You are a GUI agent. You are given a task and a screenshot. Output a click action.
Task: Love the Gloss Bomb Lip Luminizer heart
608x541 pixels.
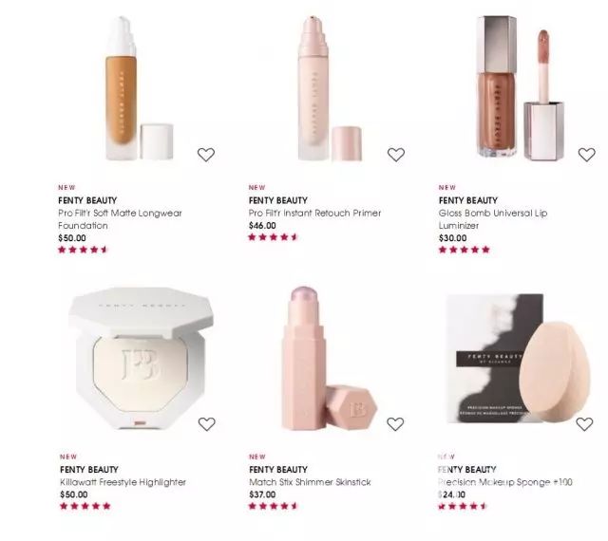click(587, 155)
